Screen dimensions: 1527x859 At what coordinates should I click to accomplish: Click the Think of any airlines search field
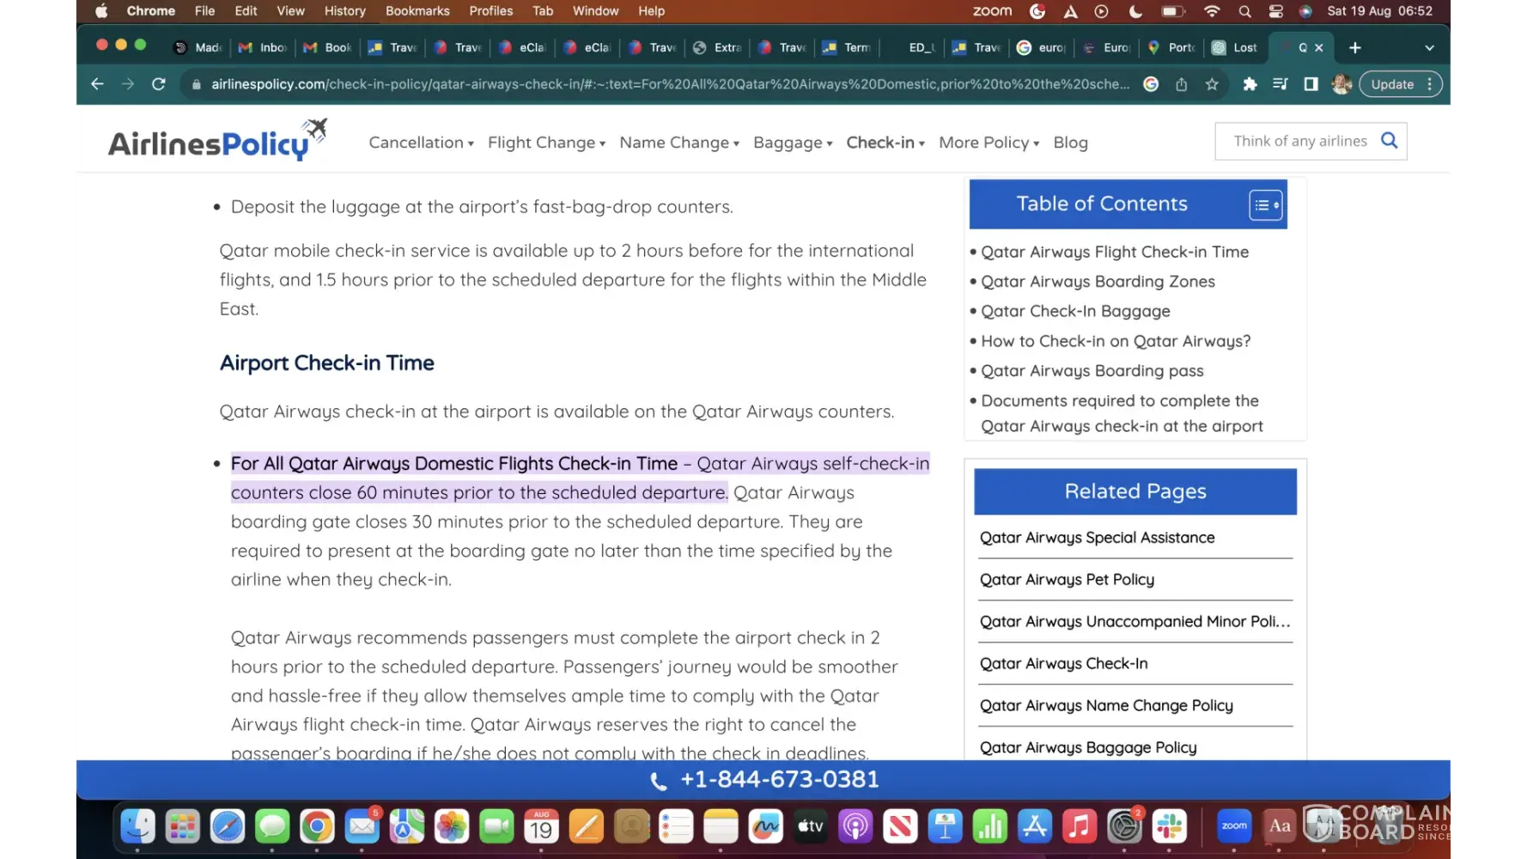[1299, 141]
